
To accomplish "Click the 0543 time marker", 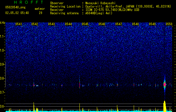I will [51, 24].
